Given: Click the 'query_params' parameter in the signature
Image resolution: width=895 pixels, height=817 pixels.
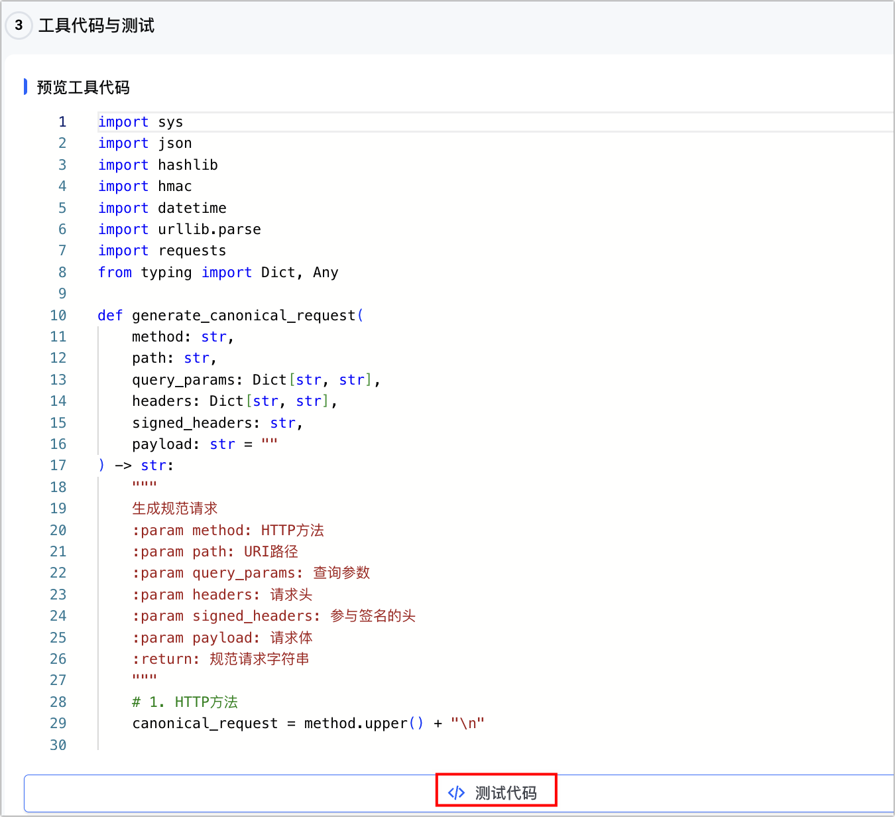Looking at the screenshot, I should [x=183, y=380].
